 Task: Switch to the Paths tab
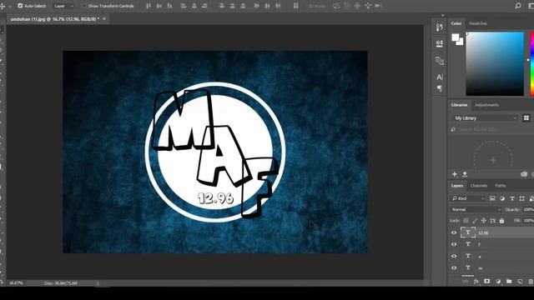pos(500,186)
